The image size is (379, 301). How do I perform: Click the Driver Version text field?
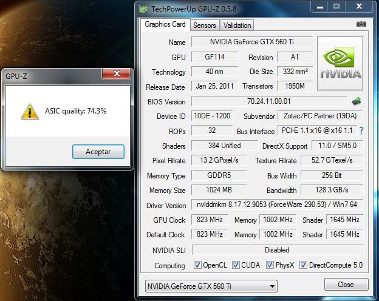pyautogui.click(x=278, y=205)
